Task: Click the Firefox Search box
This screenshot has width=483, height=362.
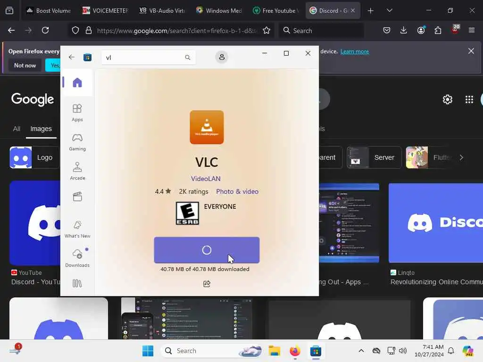Action: [x=321, y=31]
